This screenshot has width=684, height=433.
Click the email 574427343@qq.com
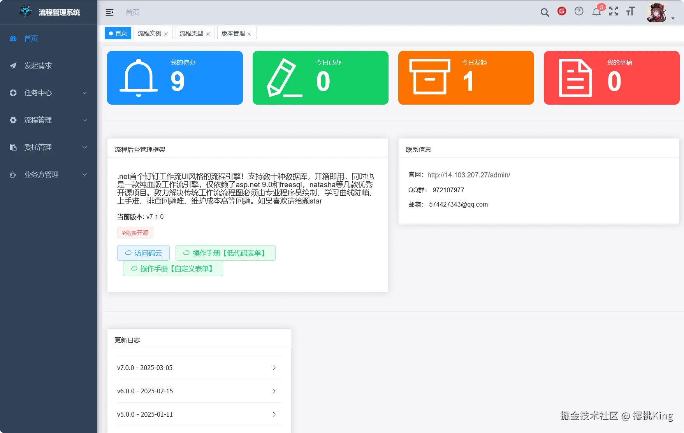pyautogui.click(x=458, y=204)
